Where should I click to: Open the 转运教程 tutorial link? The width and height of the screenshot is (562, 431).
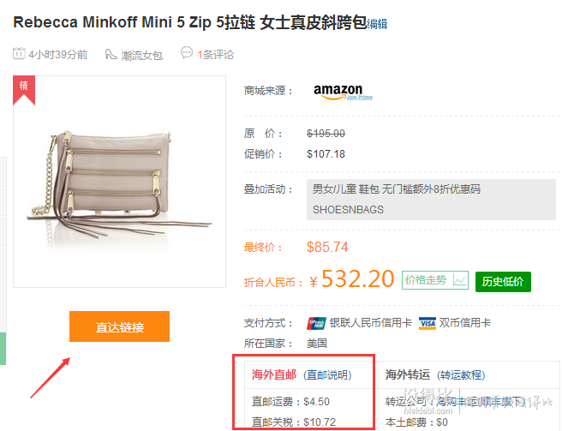click(x=461, y=375)
